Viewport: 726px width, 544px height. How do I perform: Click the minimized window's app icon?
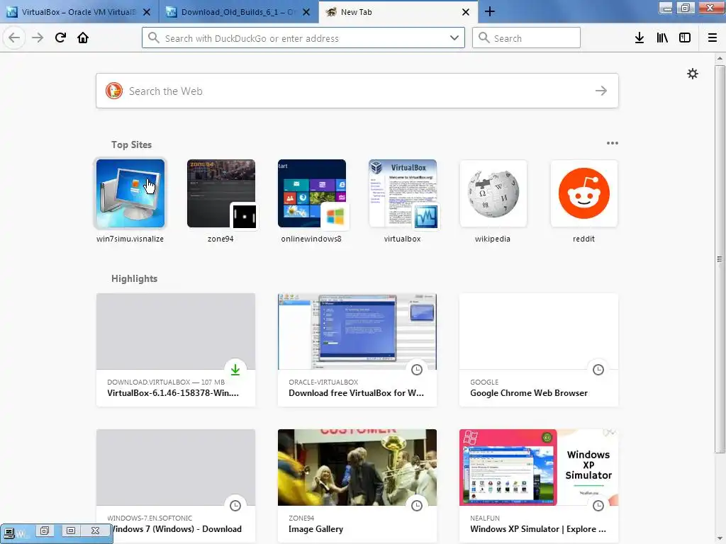pyautogui.click(x=9, y=533)
